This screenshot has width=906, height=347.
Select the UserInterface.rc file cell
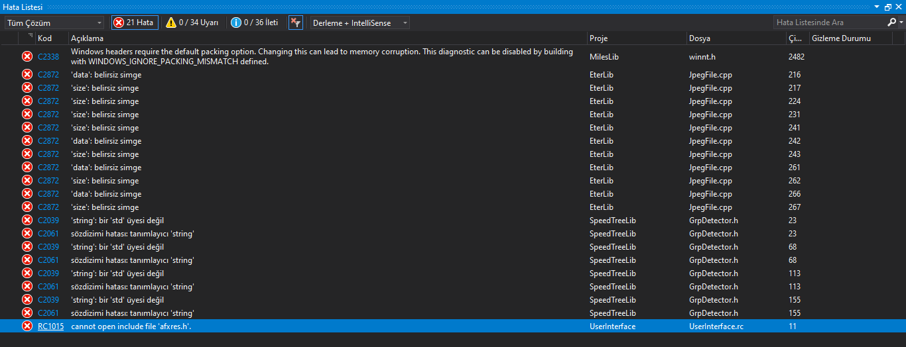click(x=716, y=326)
